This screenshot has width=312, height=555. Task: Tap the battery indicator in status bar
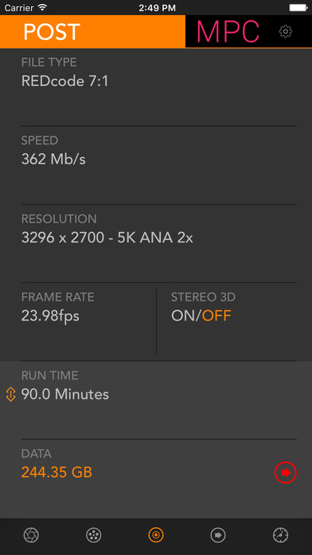[298, 7]
